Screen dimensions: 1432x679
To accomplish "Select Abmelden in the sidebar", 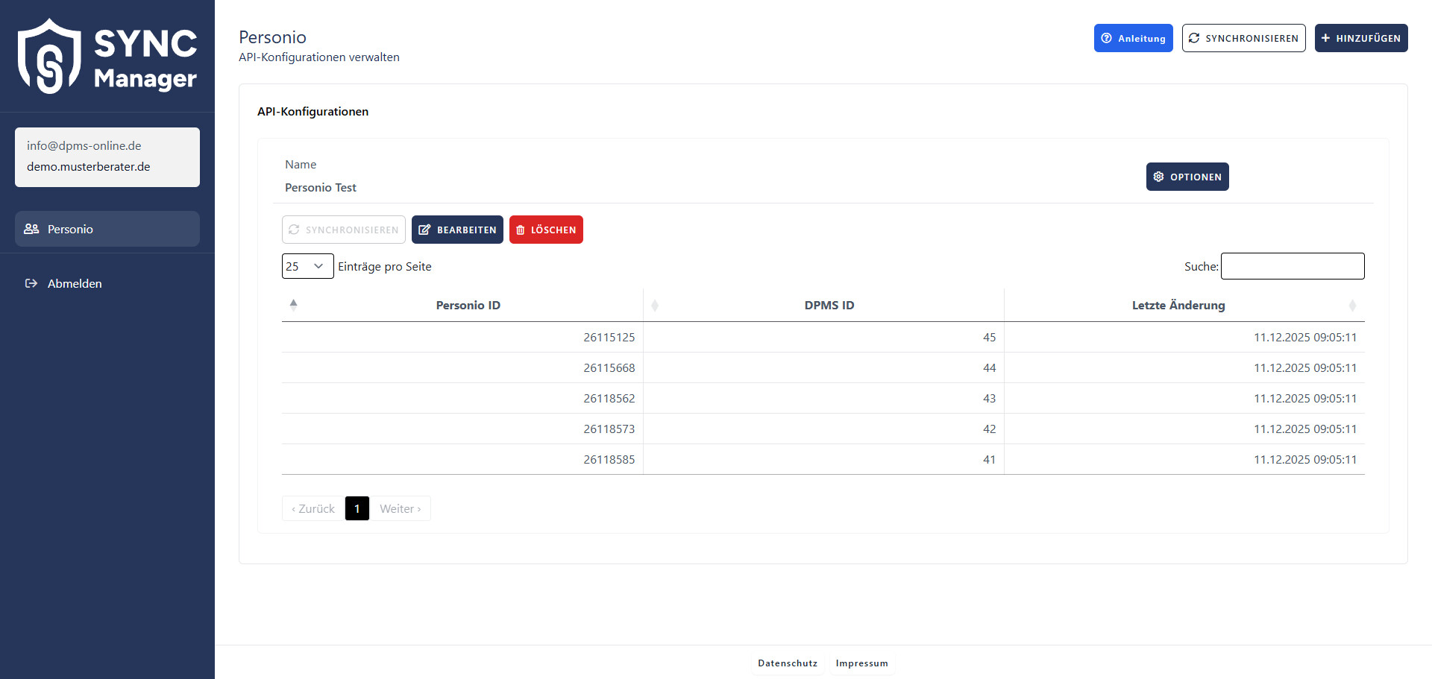I will pos(75,283).
